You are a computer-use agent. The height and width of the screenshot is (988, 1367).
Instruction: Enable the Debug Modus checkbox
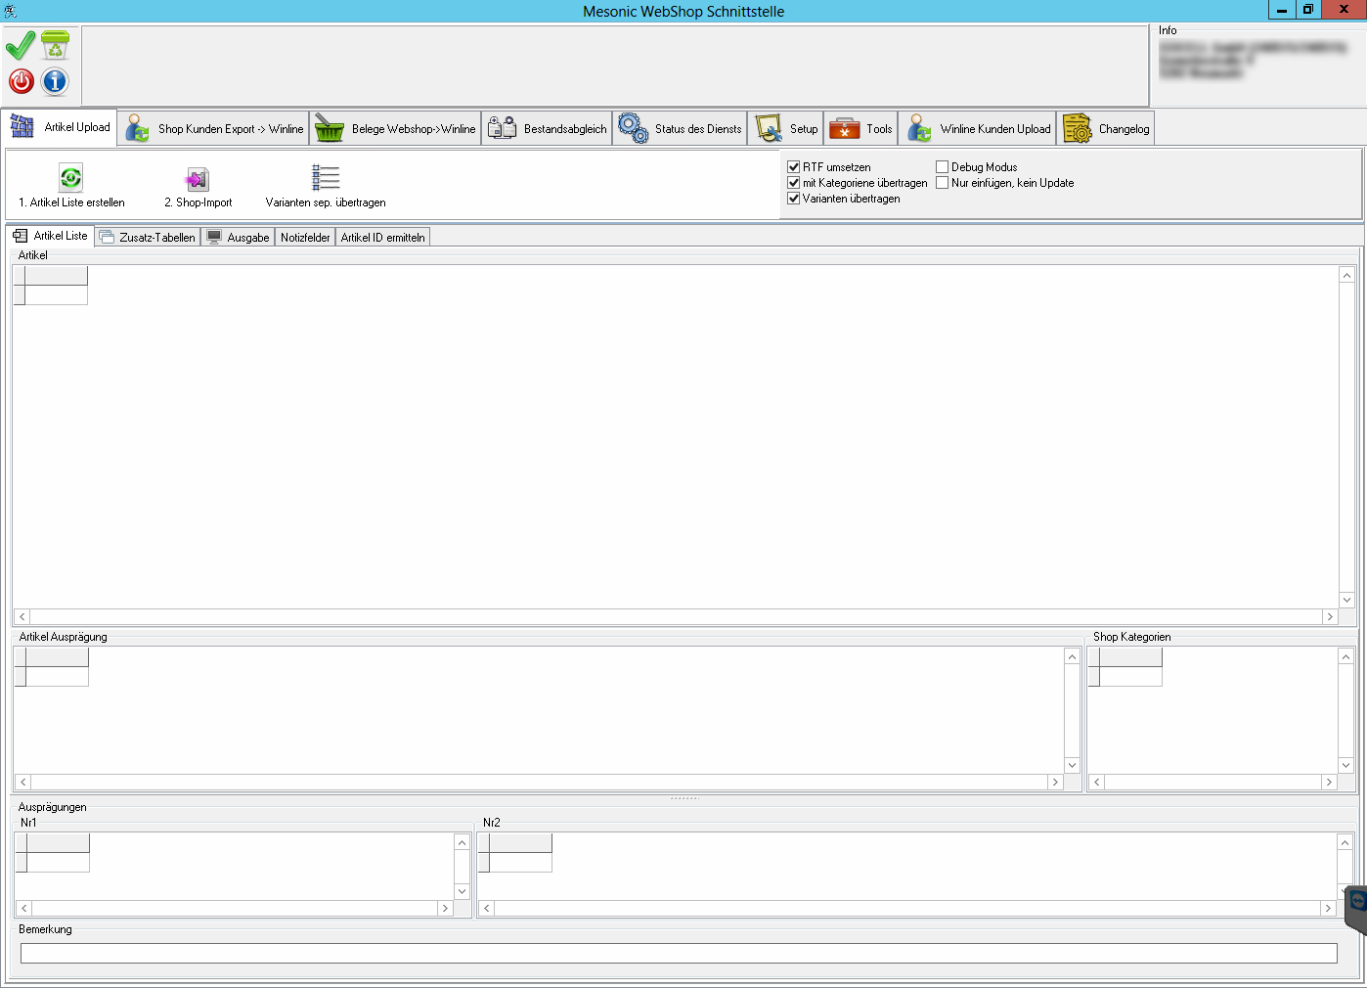(943, 167)
